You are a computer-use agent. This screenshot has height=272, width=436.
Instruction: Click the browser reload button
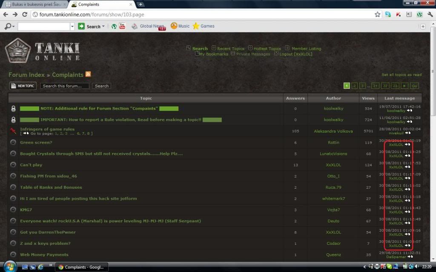(x=25, y=14)
